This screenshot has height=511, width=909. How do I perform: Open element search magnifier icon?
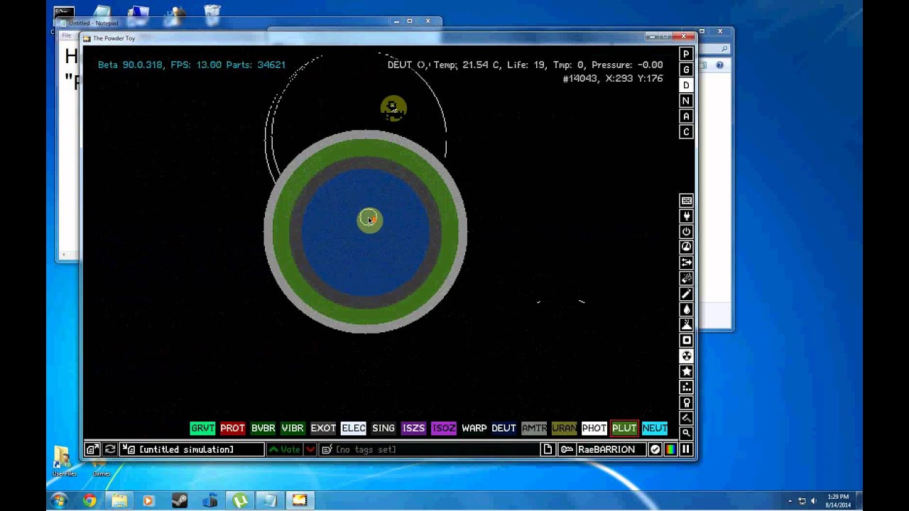coord(686,432)
